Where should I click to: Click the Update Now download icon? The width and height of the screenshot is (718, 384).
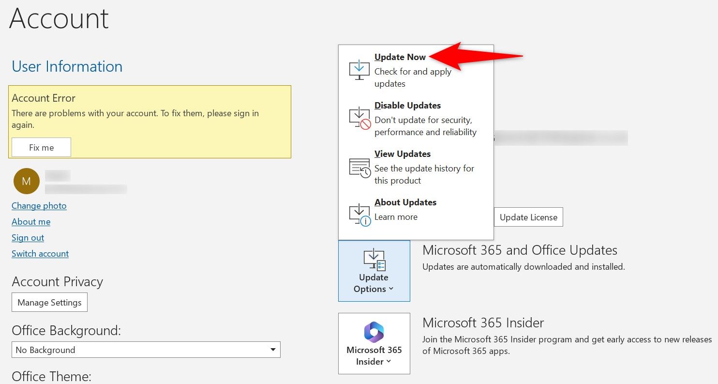pyautogui.click(x=359, y=69)
